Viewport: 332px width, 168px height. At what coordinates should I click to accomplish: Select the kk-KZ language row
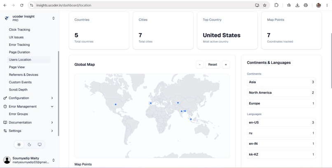(x=281, y=154)
